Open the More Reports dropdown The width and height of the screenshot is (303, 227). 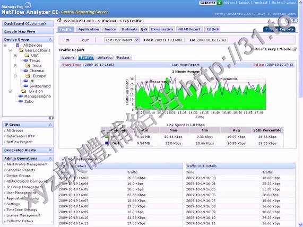click(x=279, y=29)
